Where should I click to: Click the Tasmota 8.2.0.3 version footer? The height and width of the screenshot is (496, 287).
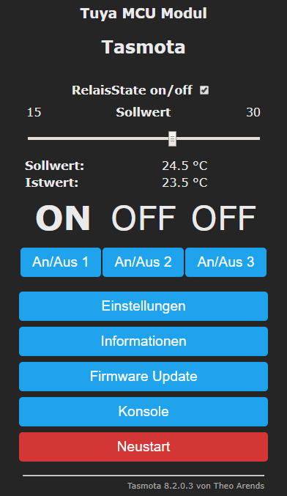pos(195,486)
